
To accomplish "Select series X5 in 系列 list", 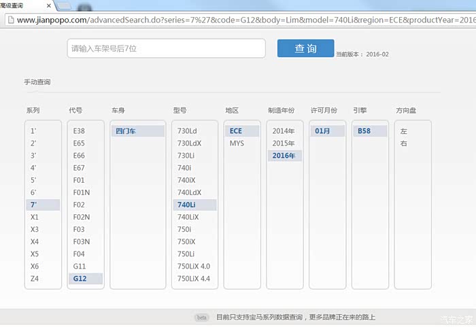I will tap(35, 254).
